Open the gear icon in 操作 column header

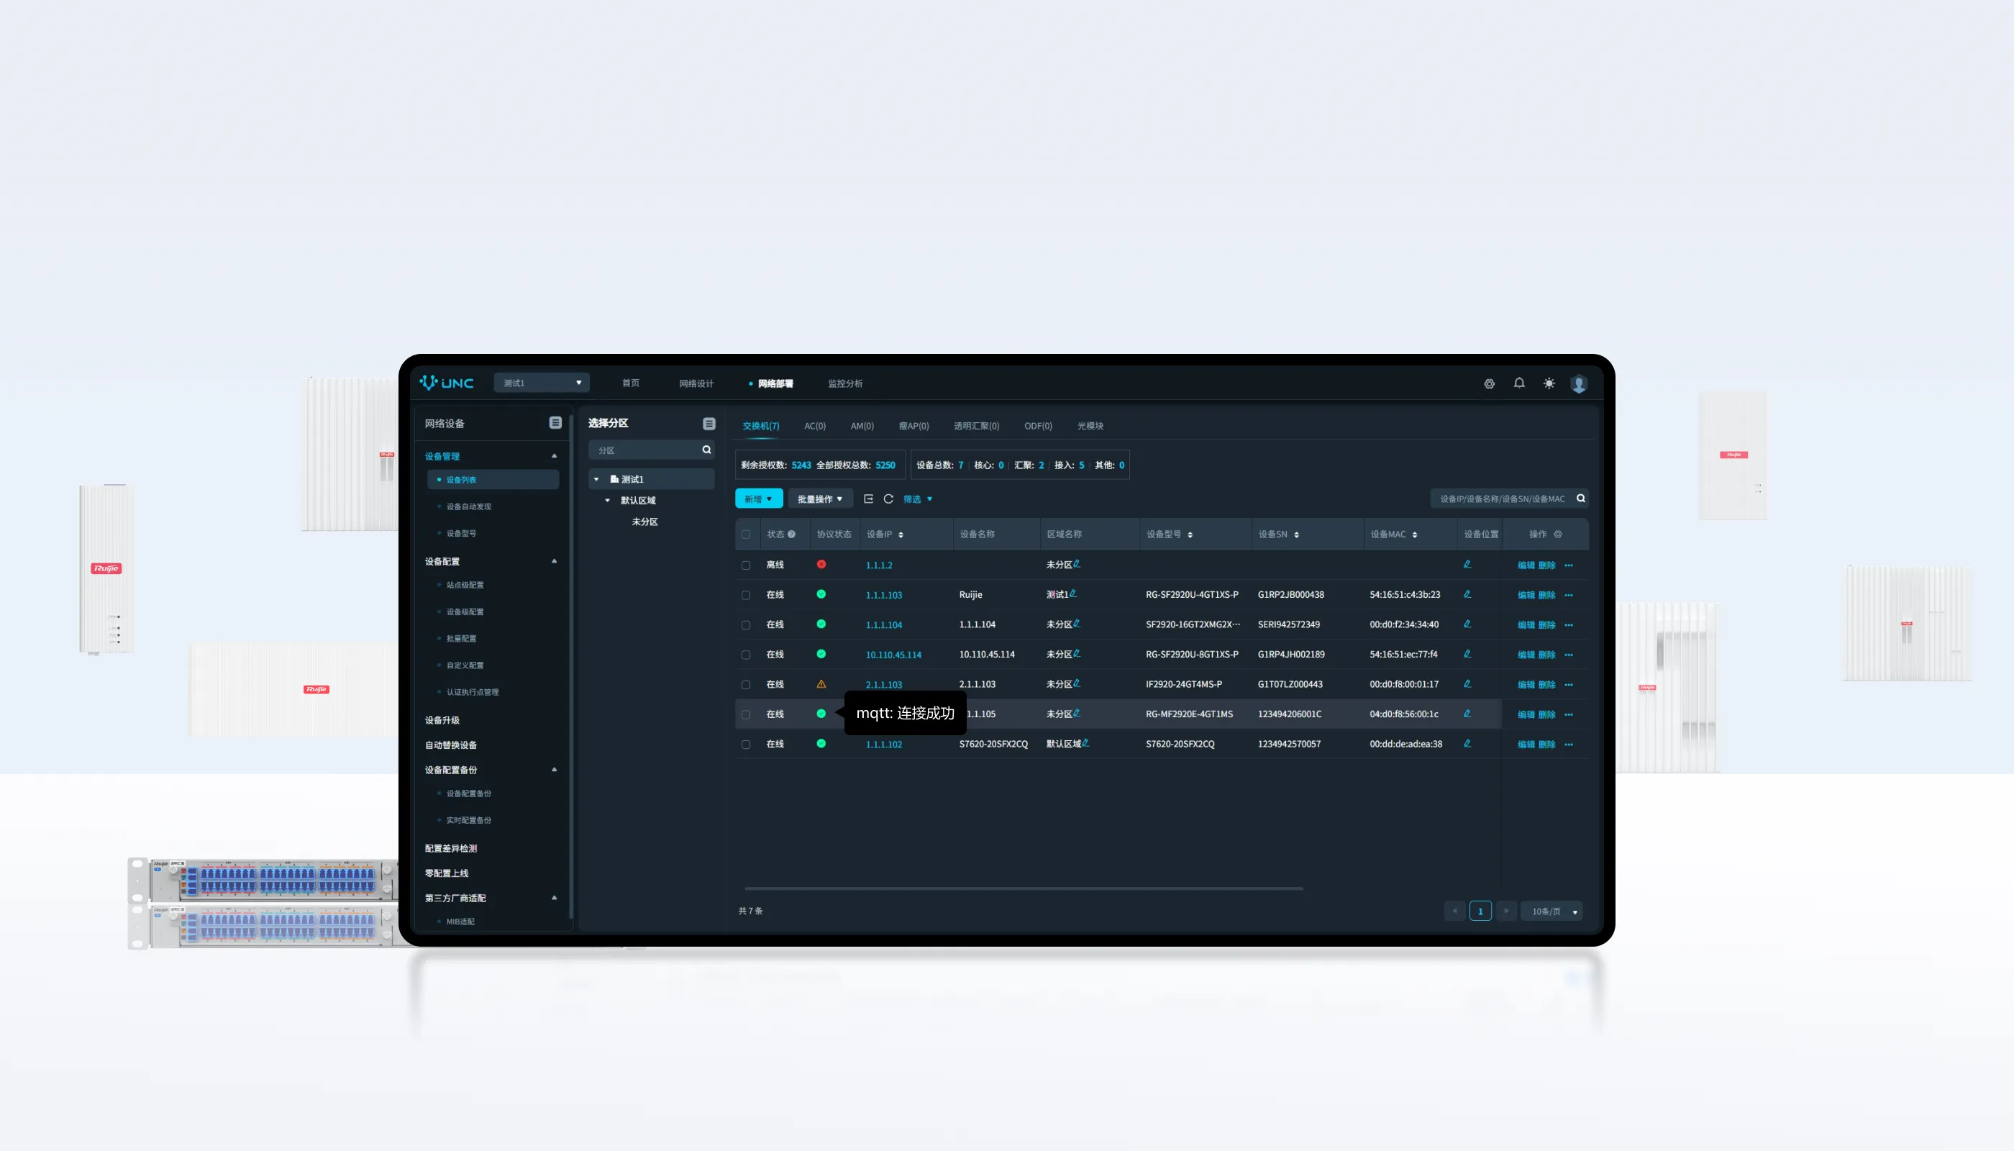(1557, 534)
